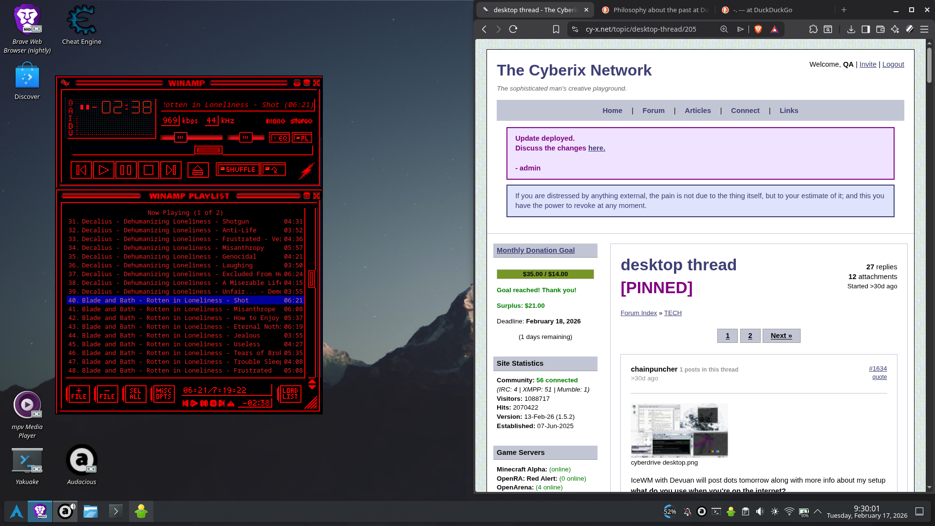935x526 pixels.
Task: Expand system tray hidden icons arrow
Action: (818, 511)
